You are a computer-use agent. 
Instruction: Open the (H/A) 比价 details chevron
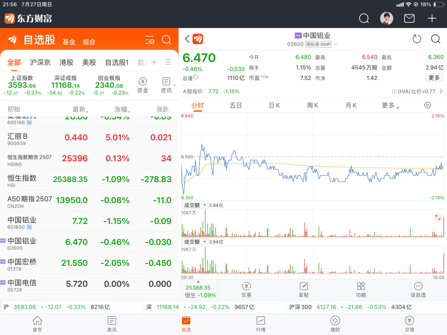pyautogui.click(x=441, y=92)
